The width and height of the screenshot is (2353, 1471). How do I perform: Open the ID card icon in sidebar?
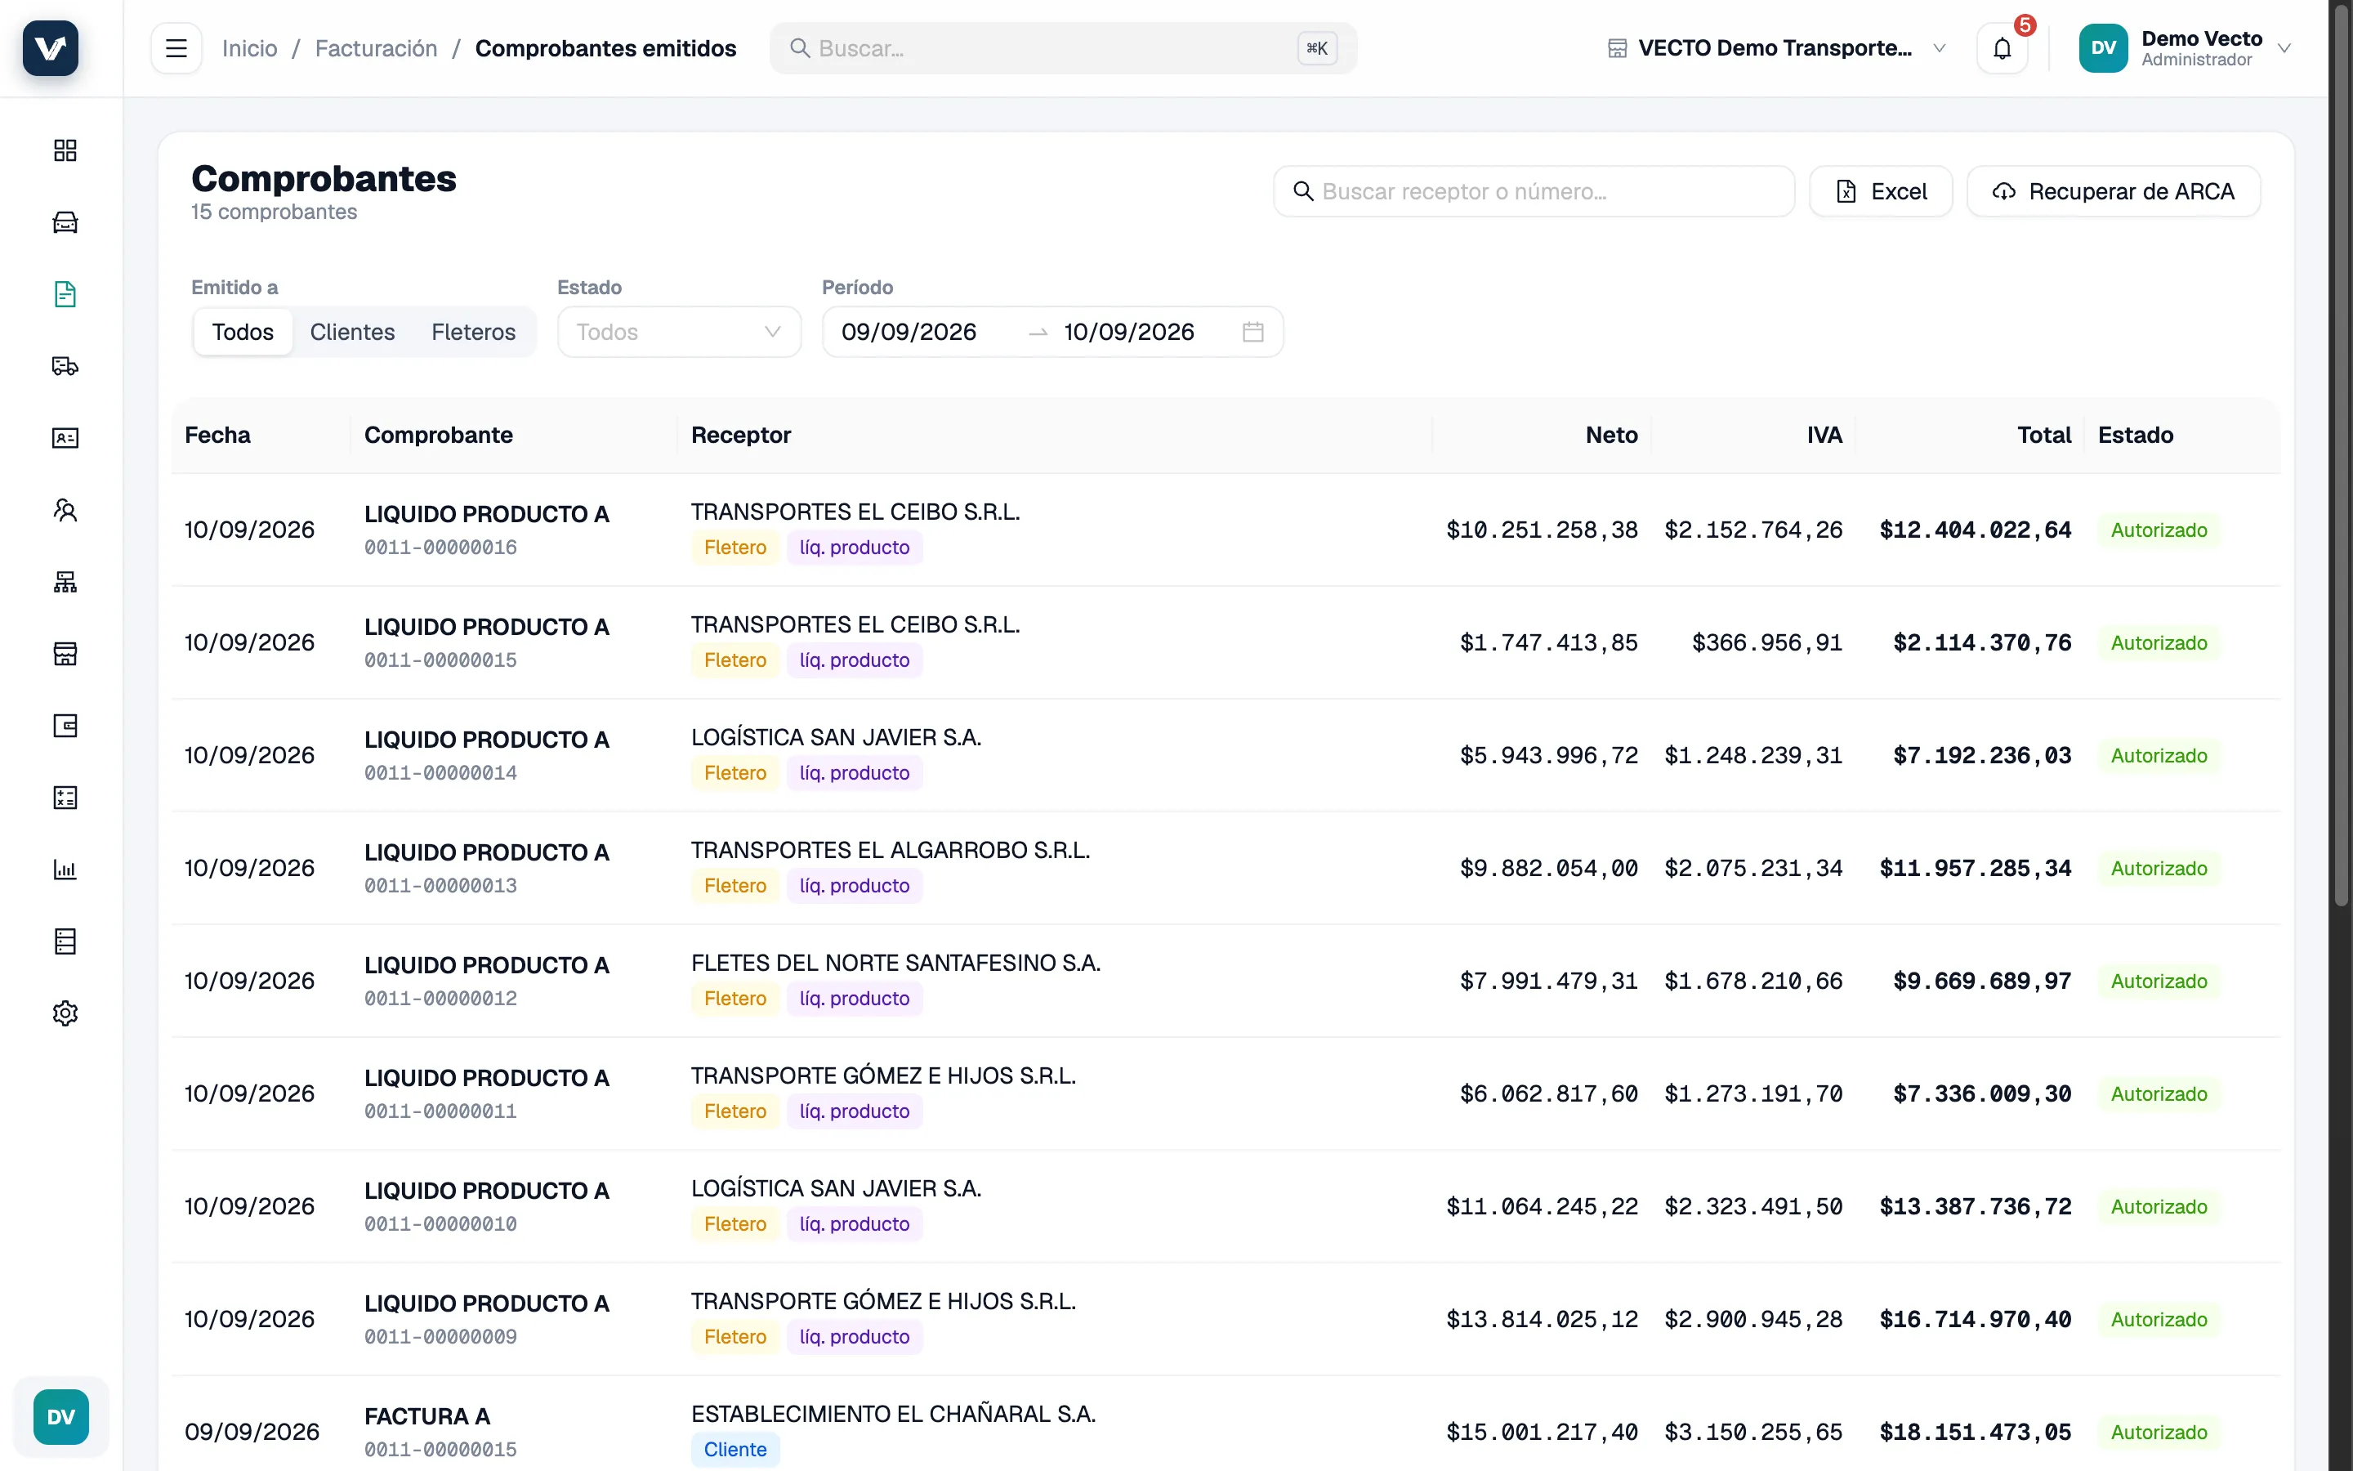click(65, 438)
